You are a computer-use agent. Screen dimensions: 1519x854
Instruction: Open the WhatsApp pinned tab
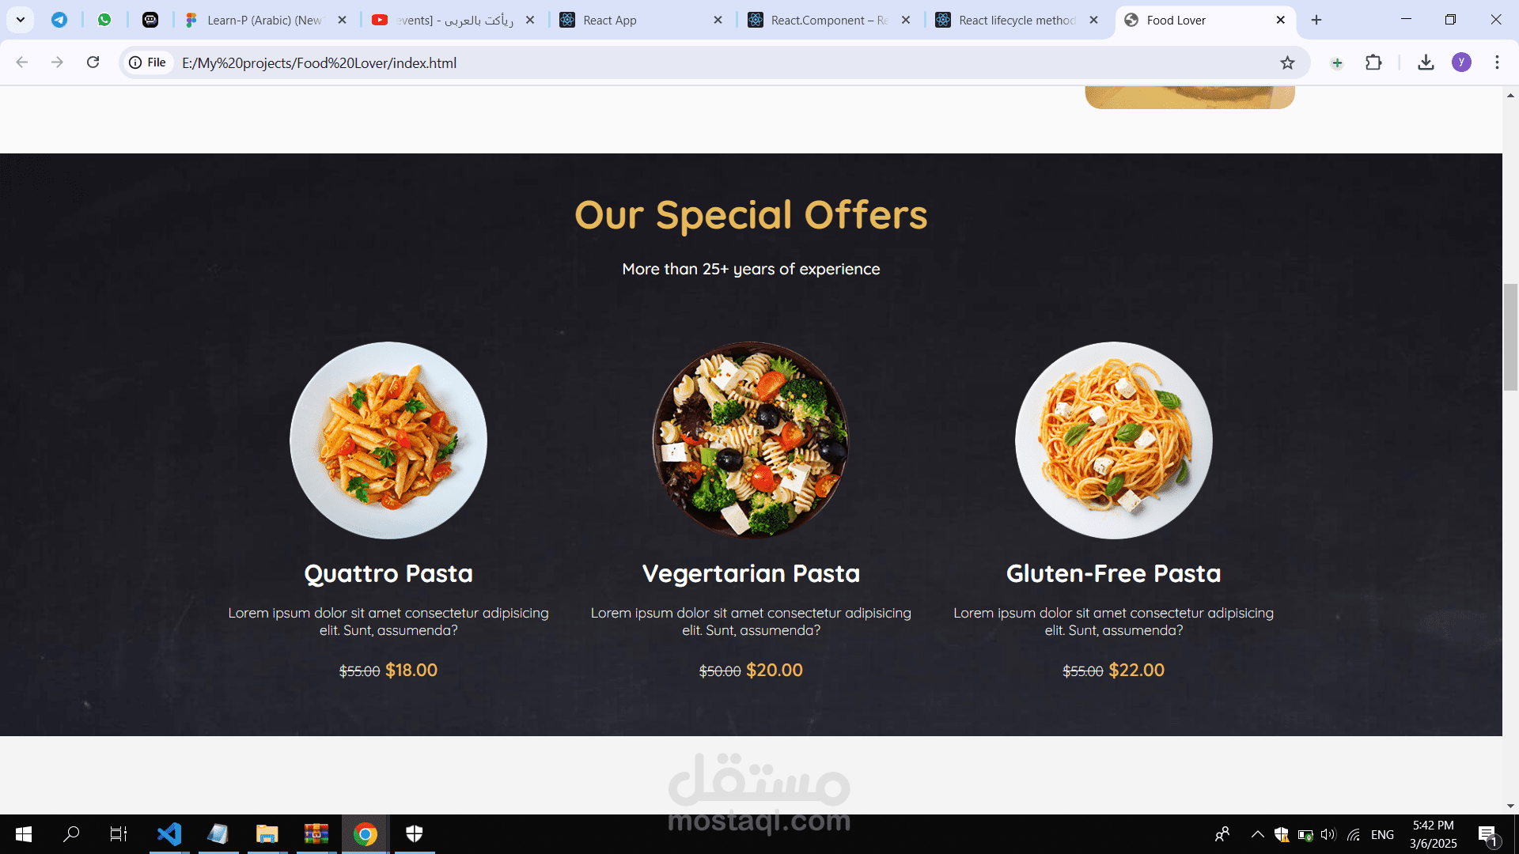point(104,20)
